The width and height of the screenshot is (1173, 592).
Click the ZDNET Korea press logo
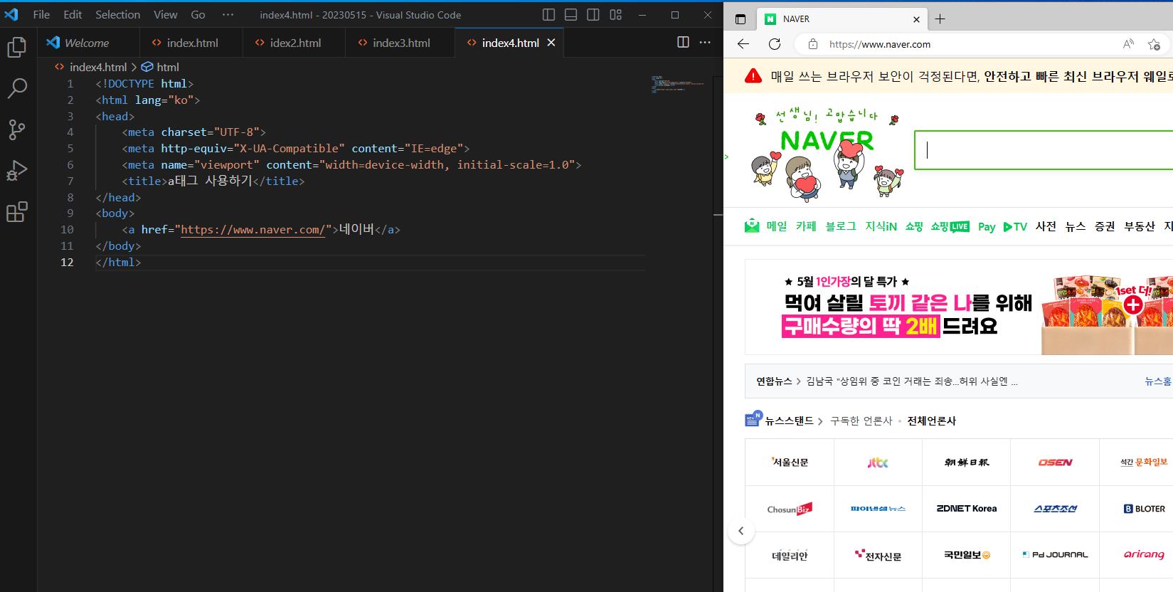(967, 509)
